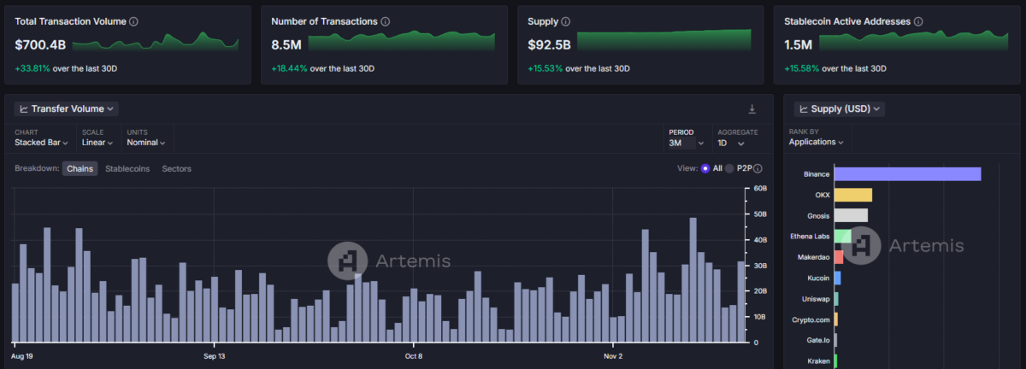This screenshot has height=369, width=1026.
Task: Click chart icon left of Transfer Volume title
Action: 23,108
